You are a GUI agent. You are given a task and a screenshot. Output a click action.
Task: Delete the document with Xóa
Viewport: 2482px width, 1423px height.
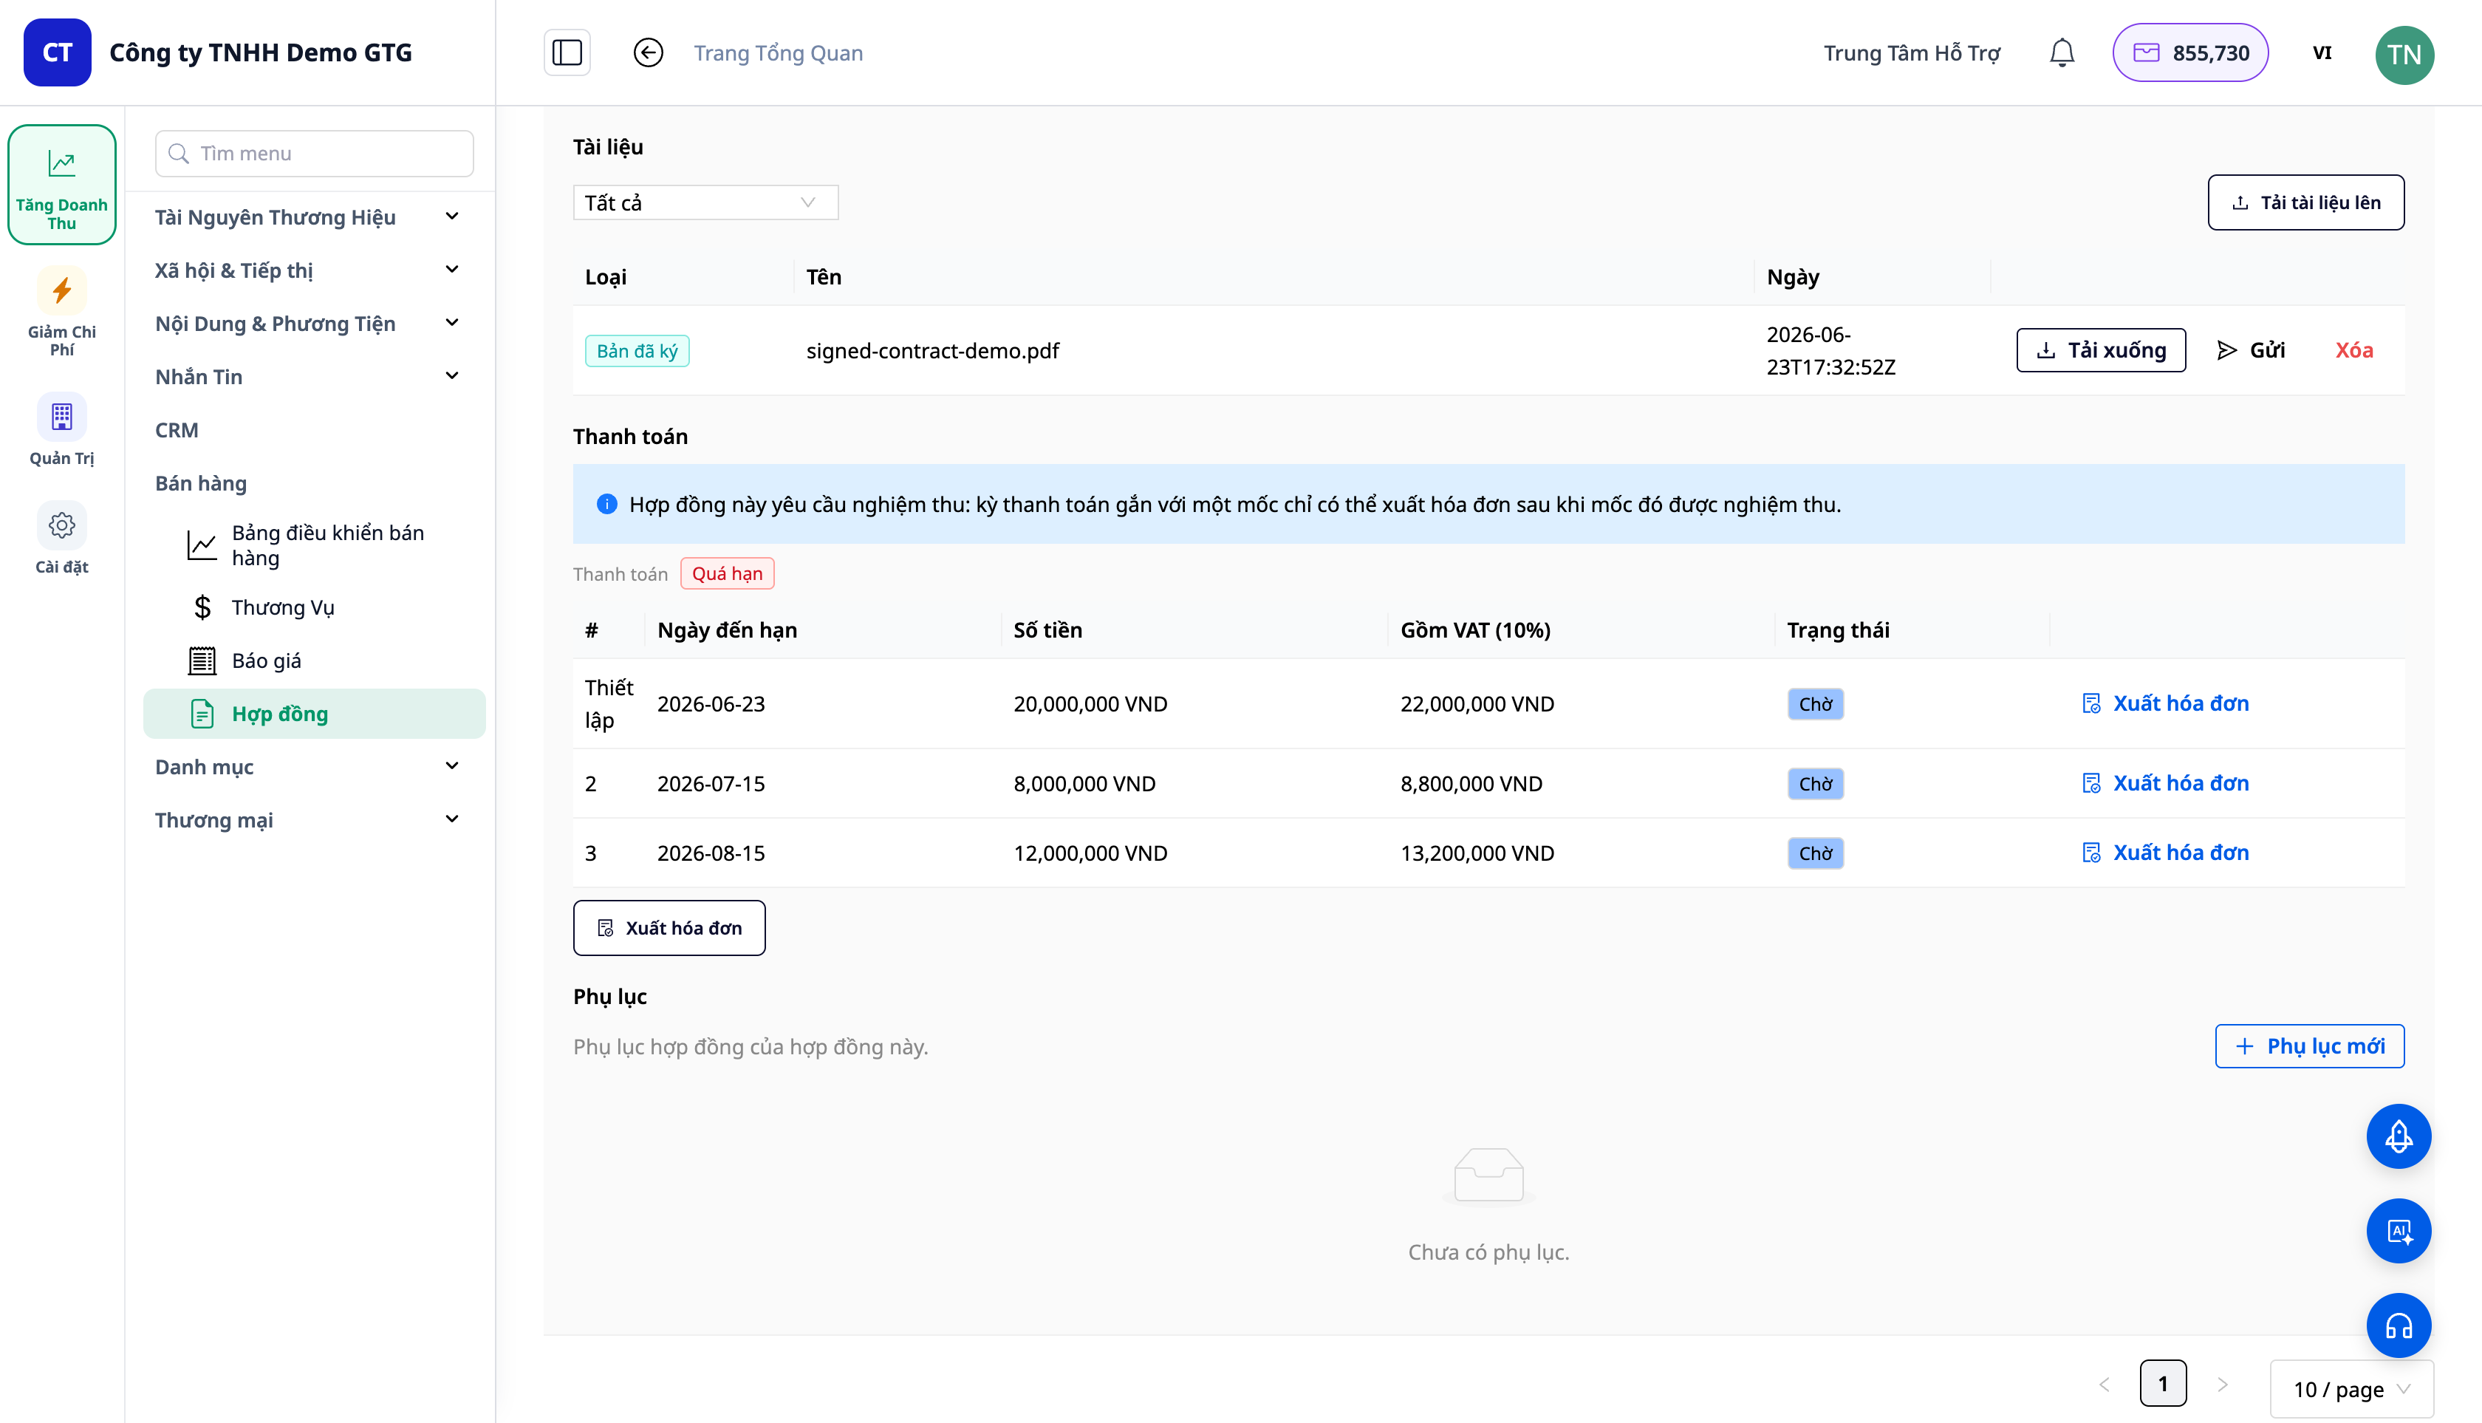tap(2354, 350)
